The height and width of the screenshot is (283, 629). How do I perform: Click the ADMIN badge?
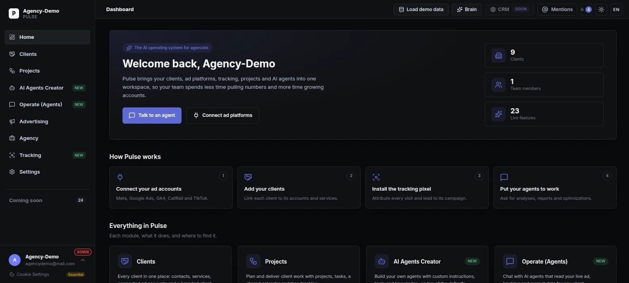pyautogui.click(x=83, y=252)
